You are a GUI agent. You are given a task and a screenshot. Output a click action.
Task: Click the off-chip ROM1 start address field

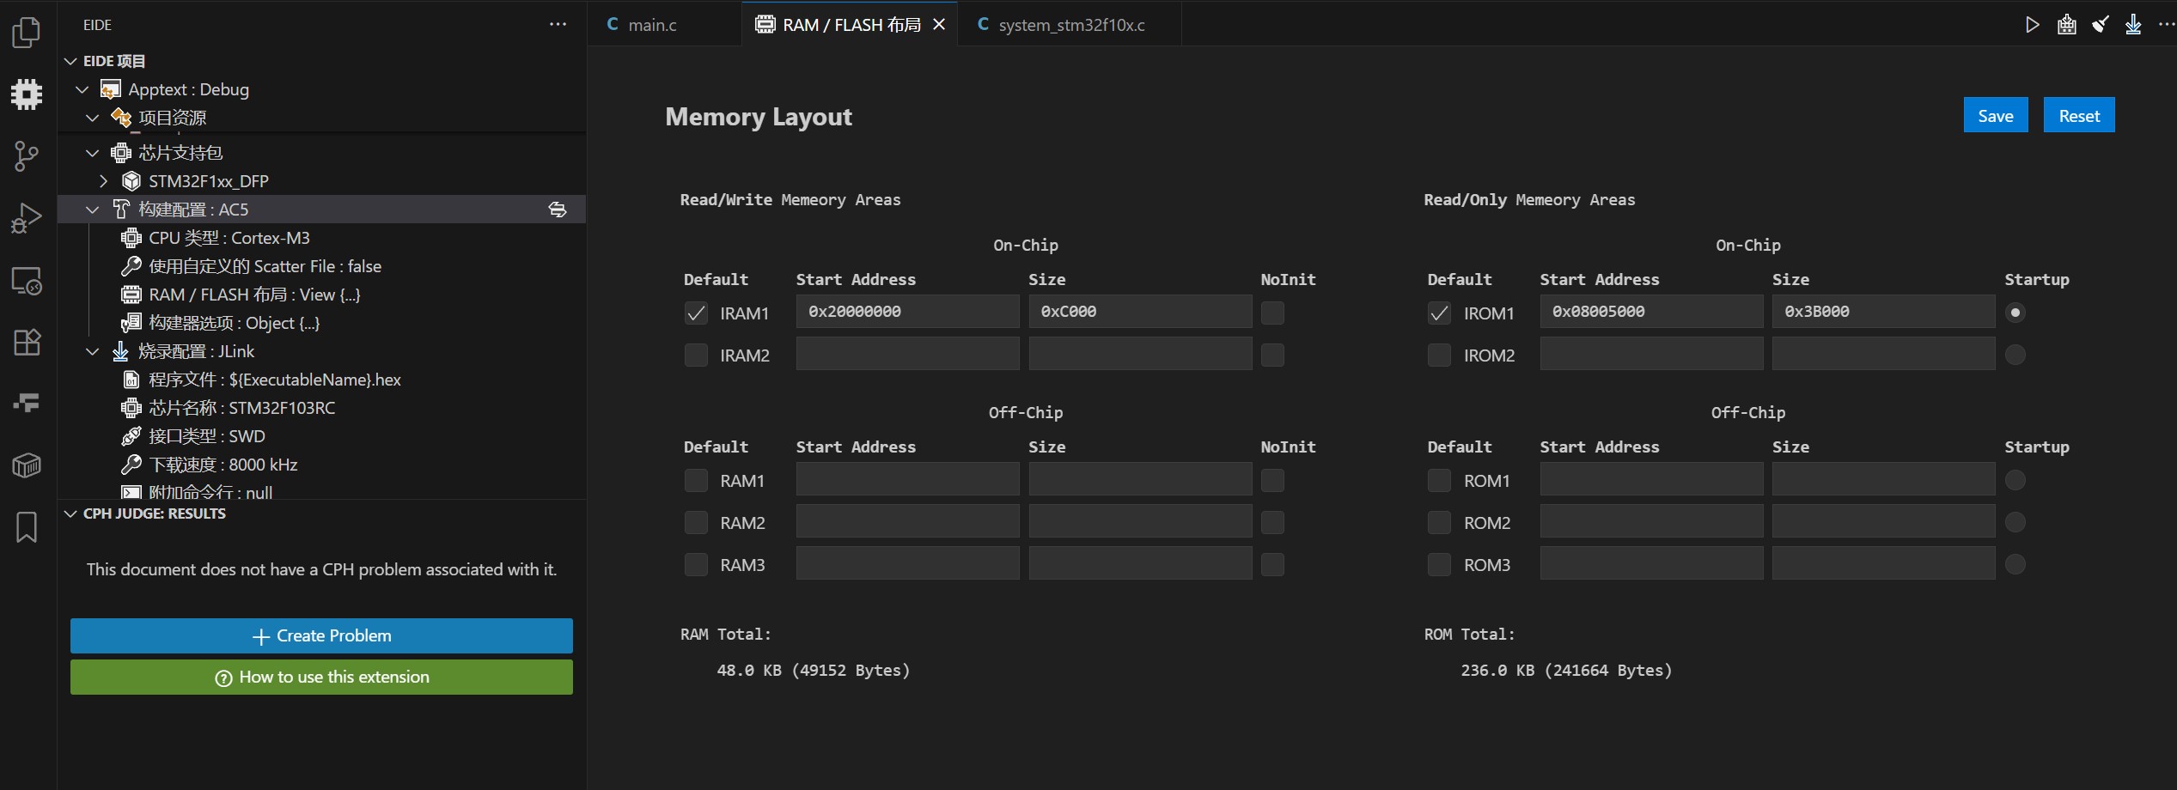[x=1651, y=479]
